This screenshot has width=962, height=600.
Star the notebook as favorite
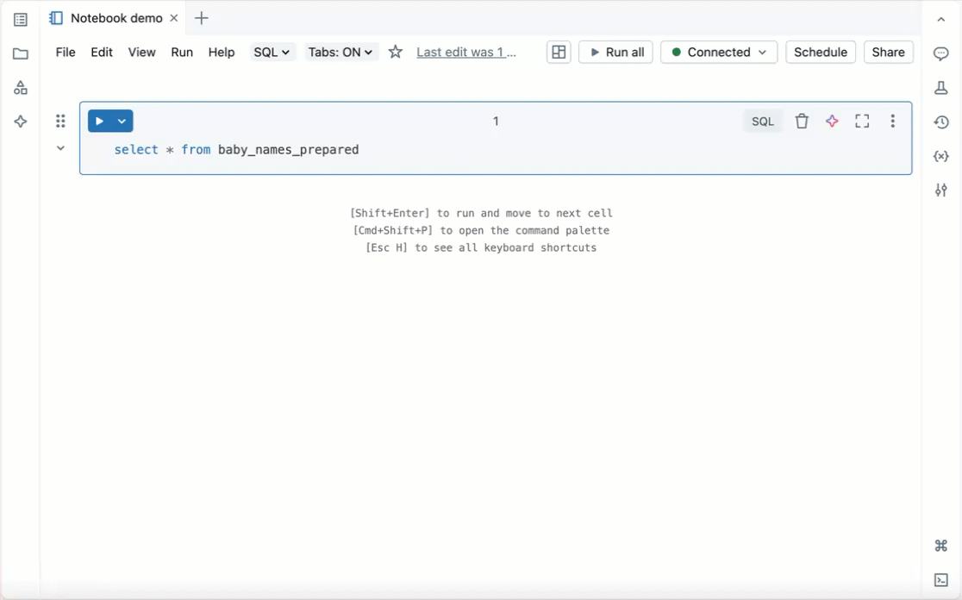395,52
